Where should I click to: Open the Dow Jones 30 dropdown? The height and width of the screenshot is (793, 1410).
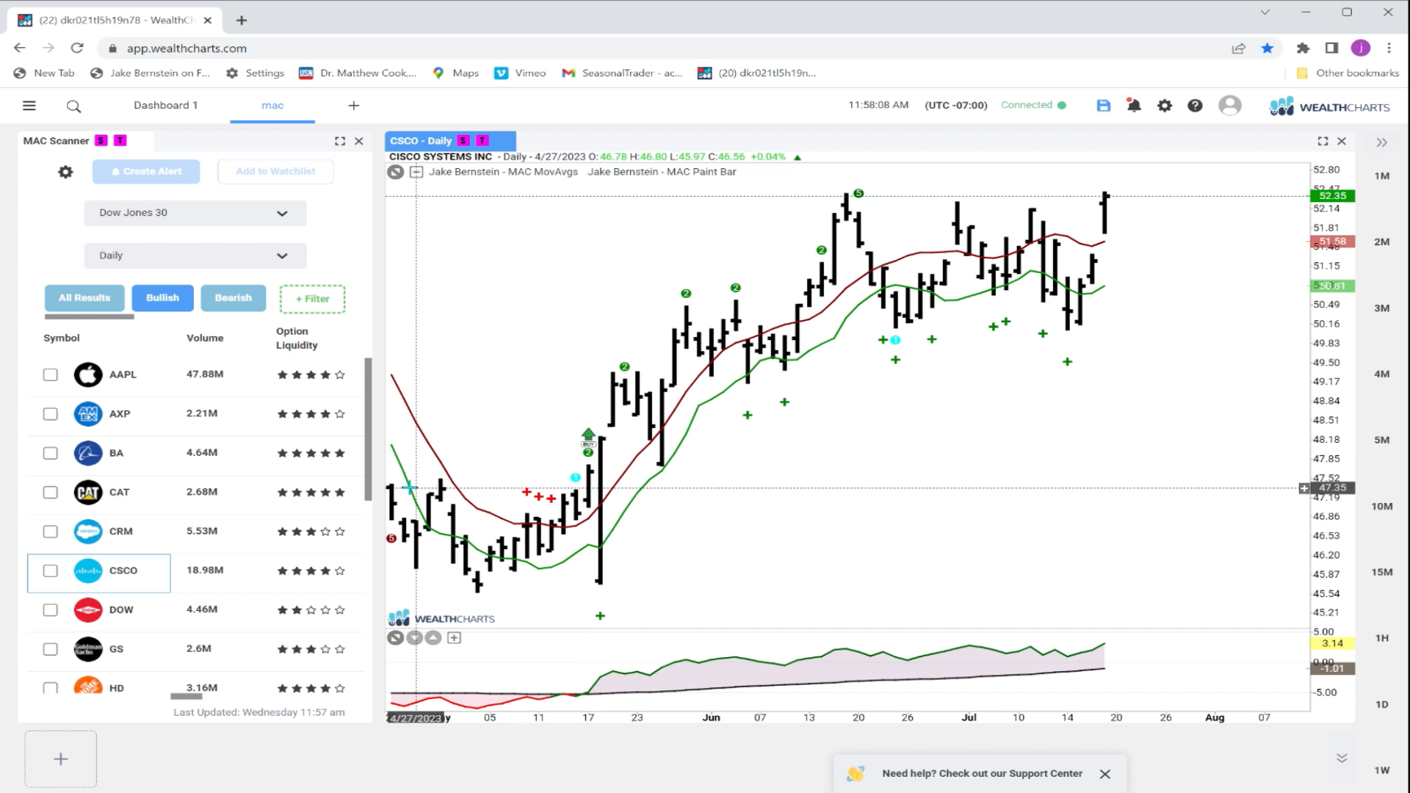(195, 213)
